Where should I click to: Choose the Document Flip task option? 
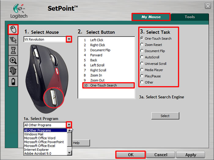(142, 51)
